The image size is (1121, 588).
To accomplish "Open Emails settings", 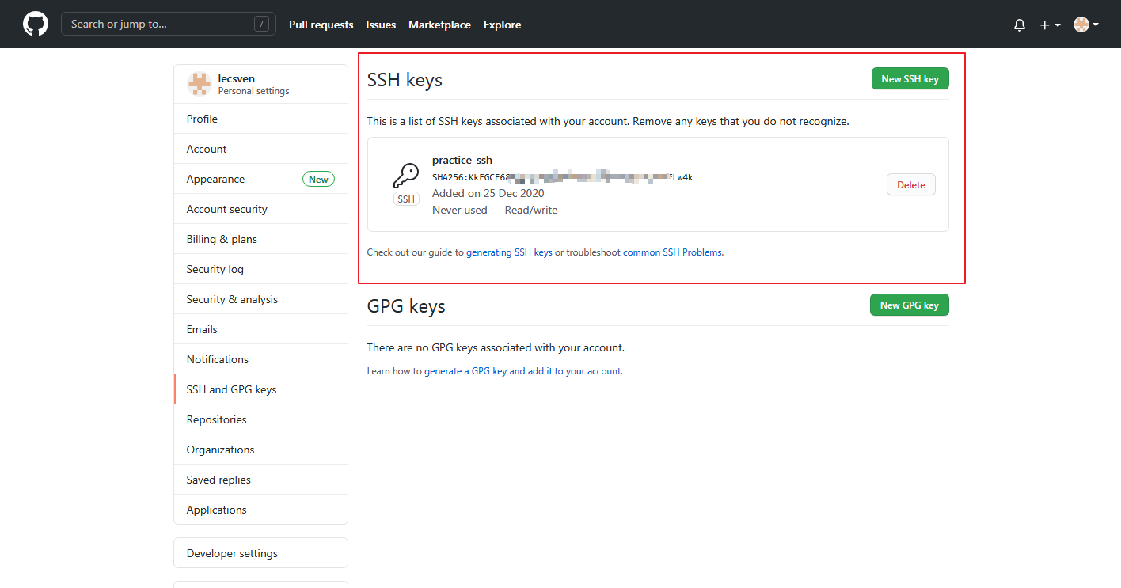I will (x=260, y=329).
